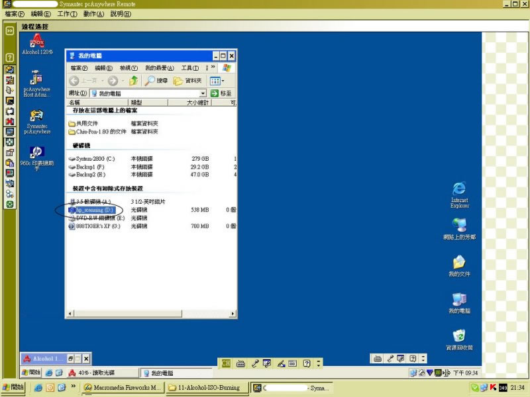This screenshot has height=397, width=530.
Task: Show hidden explorer menus via » chevron
Action: (213, 67)
